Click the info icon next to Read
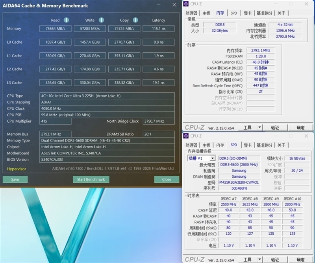This screenshot has height=263, width=315. point(66,20)
